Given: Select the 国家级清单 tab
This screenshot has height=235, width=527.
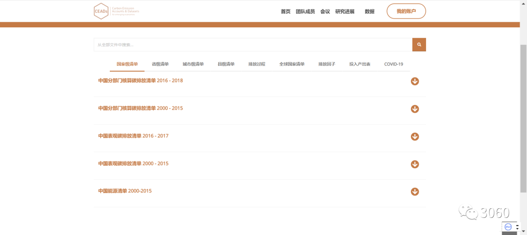Looking at the screenshot, I should point(127,64).
